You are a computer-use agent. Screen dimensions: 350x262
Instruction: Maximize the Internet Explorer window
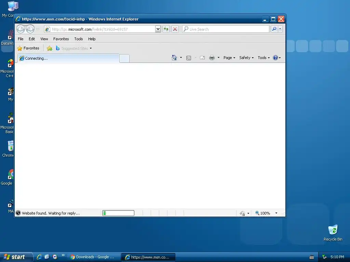pos(273,19)
